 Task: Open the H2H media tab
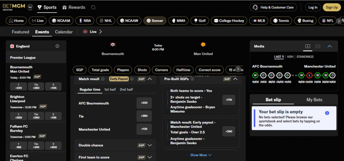[x=290, y=57]
